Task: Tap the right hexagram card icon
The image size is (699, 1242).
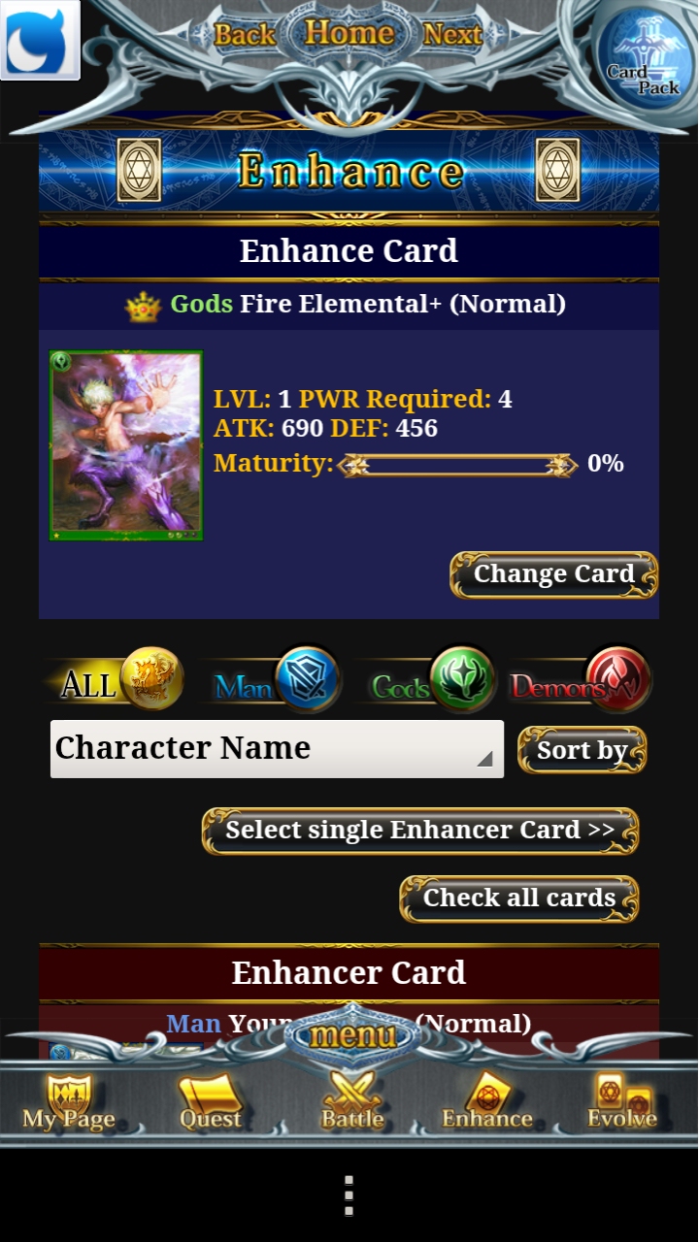Action: pyautogui.click(x=557, y=171)
